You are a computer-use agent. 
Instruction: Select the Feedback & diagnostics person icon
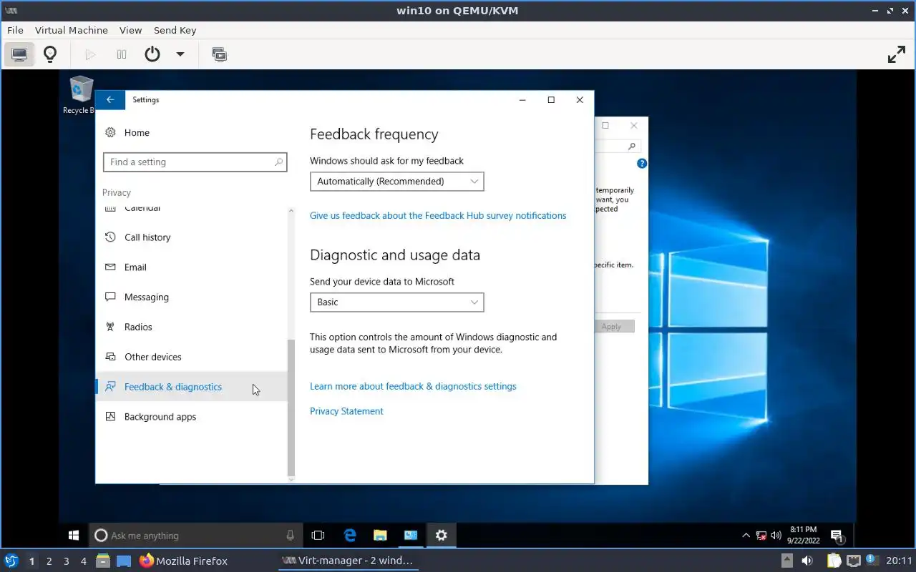(x=110, y=387)
